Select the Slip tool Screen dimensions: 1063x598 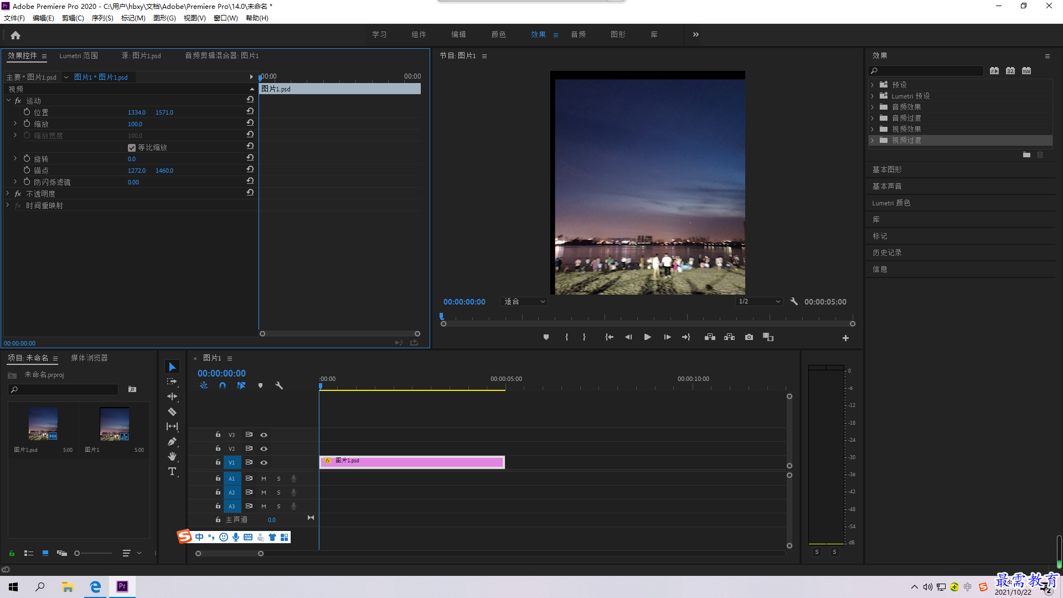[172, 426]
